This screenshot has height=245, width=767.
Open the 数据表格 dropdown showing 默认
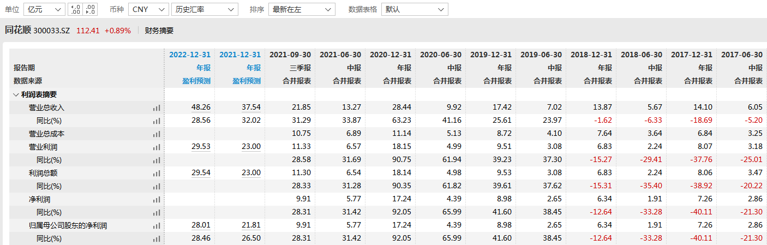pyautogui.click(x=415, y=9)
